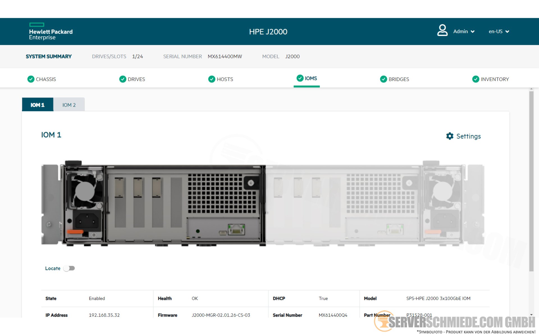The width and height of the screenshot is (539, 336).
Task: Click the green checkmark next to CHASSIS
Action: [x=31, y=79]
